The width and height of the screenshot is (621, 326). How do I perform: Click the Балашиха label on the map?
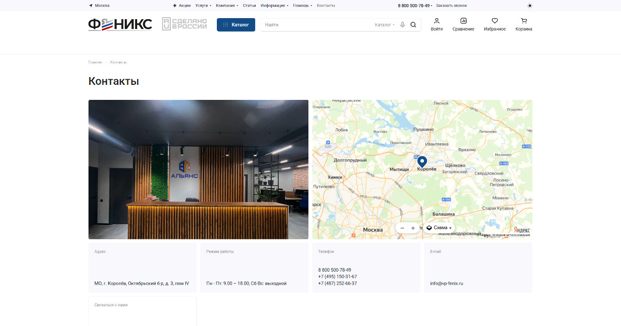click(443, 214)
